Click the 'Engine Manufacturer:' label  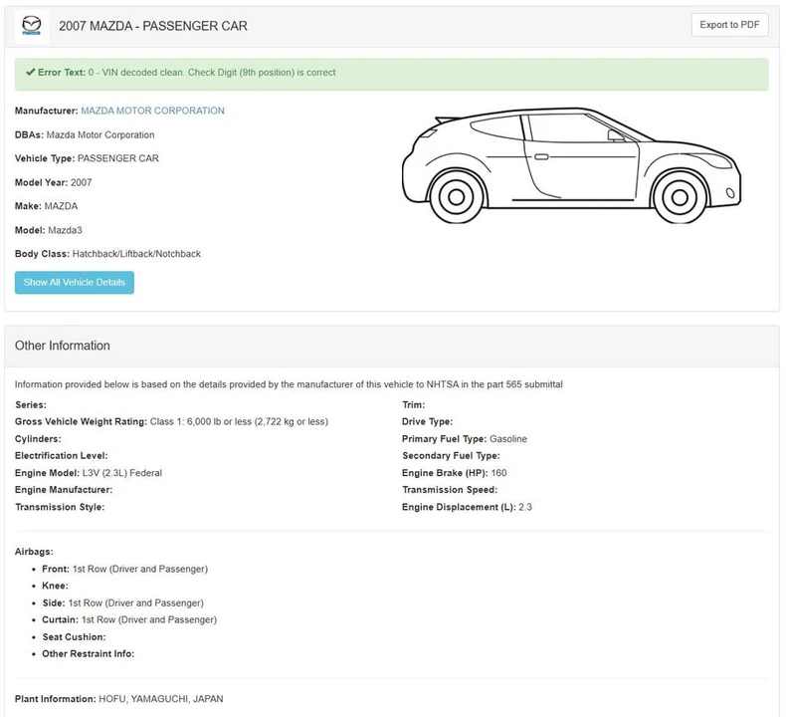coord(64,490)
